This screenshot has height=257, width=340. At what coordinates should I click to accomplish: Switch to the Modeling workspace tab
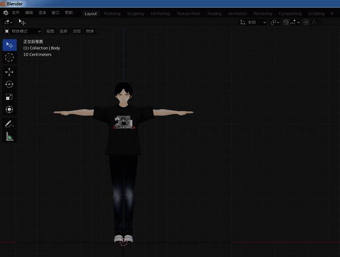tap(112, 13)
